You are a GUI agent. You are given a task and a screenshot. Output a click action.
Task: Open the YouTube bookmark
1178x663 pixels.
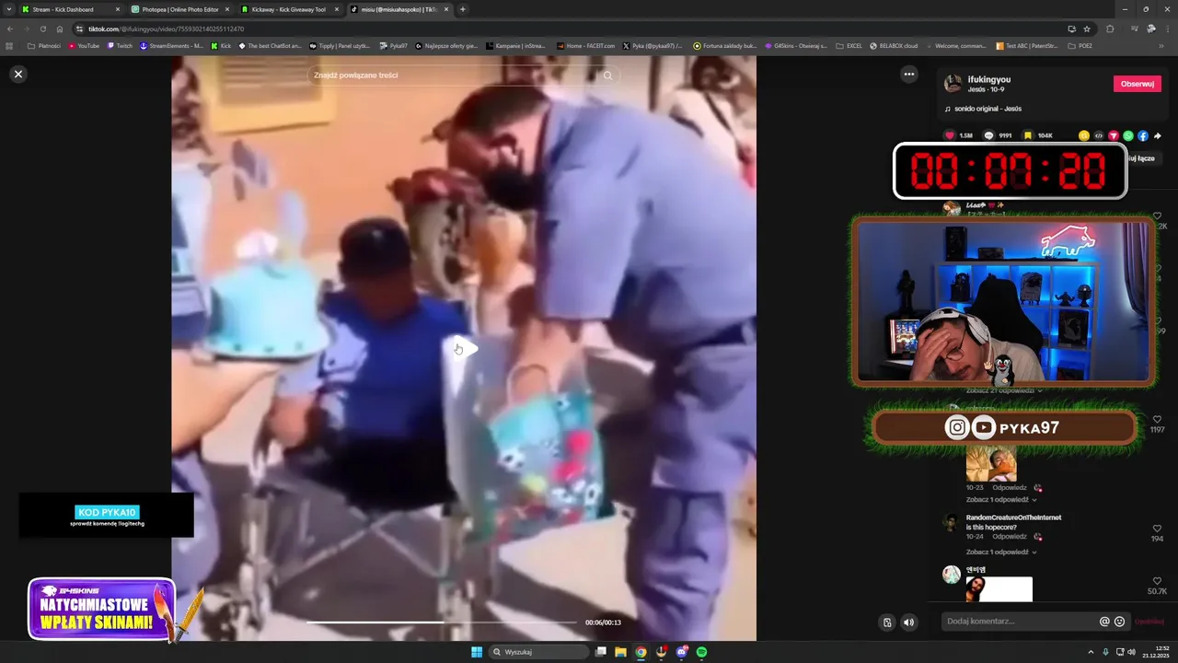[84, 45]
